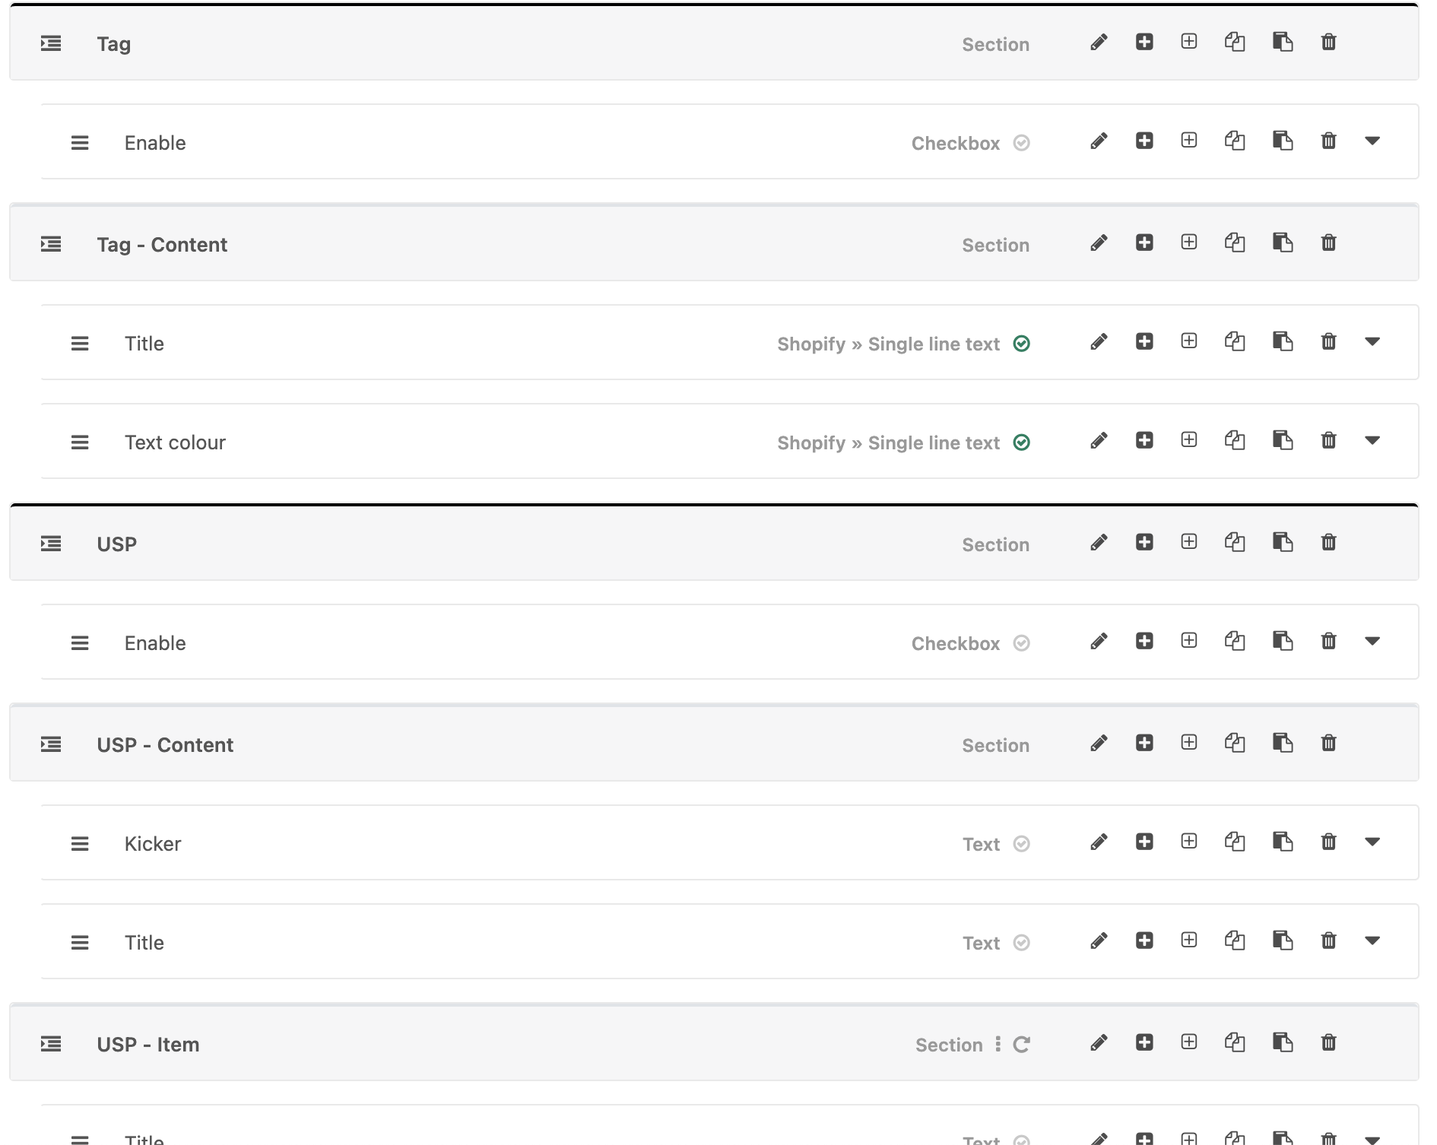Screen dimensions: 1437x1145
Task: Expand the Tag Enable field dropdown arrow
Action: pos(1372,141)
